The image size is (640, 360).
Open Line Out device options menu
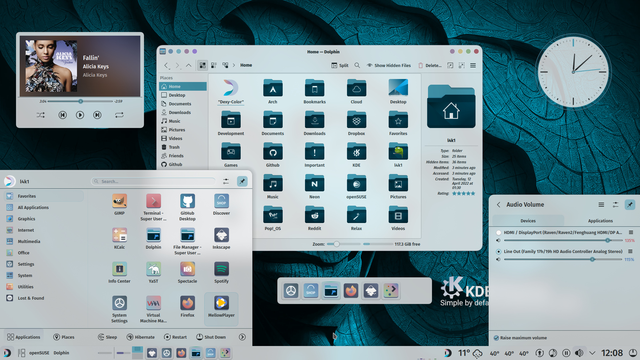pyautogui.click(x=630, y=251)
